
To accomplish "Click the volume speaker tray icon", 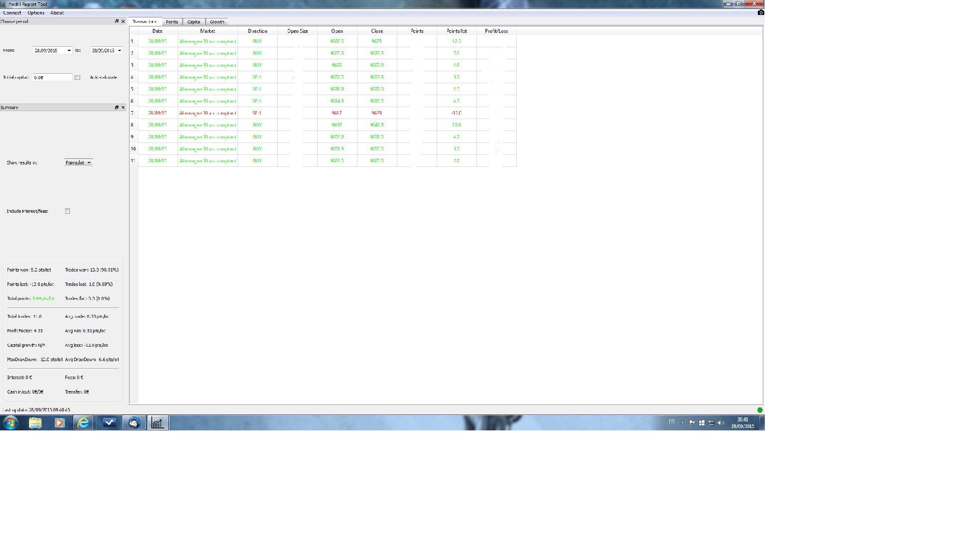I will [x=720, y=423].
